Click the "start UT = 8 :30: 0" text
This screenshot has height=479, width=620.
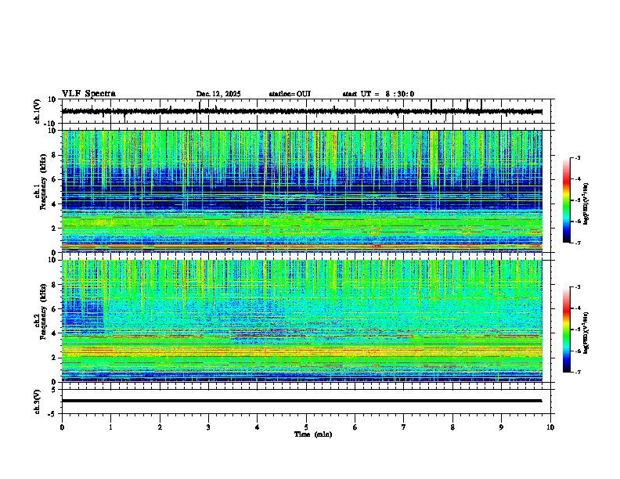(x=378, y=94)
